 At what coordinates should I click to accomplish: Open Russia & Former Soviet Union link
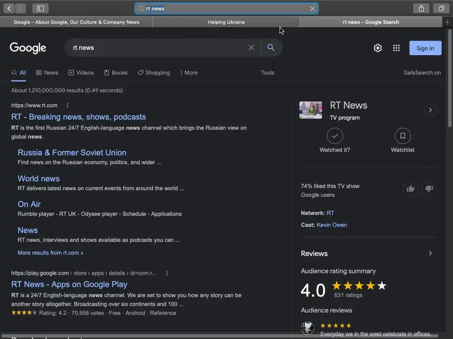[72, 152]
